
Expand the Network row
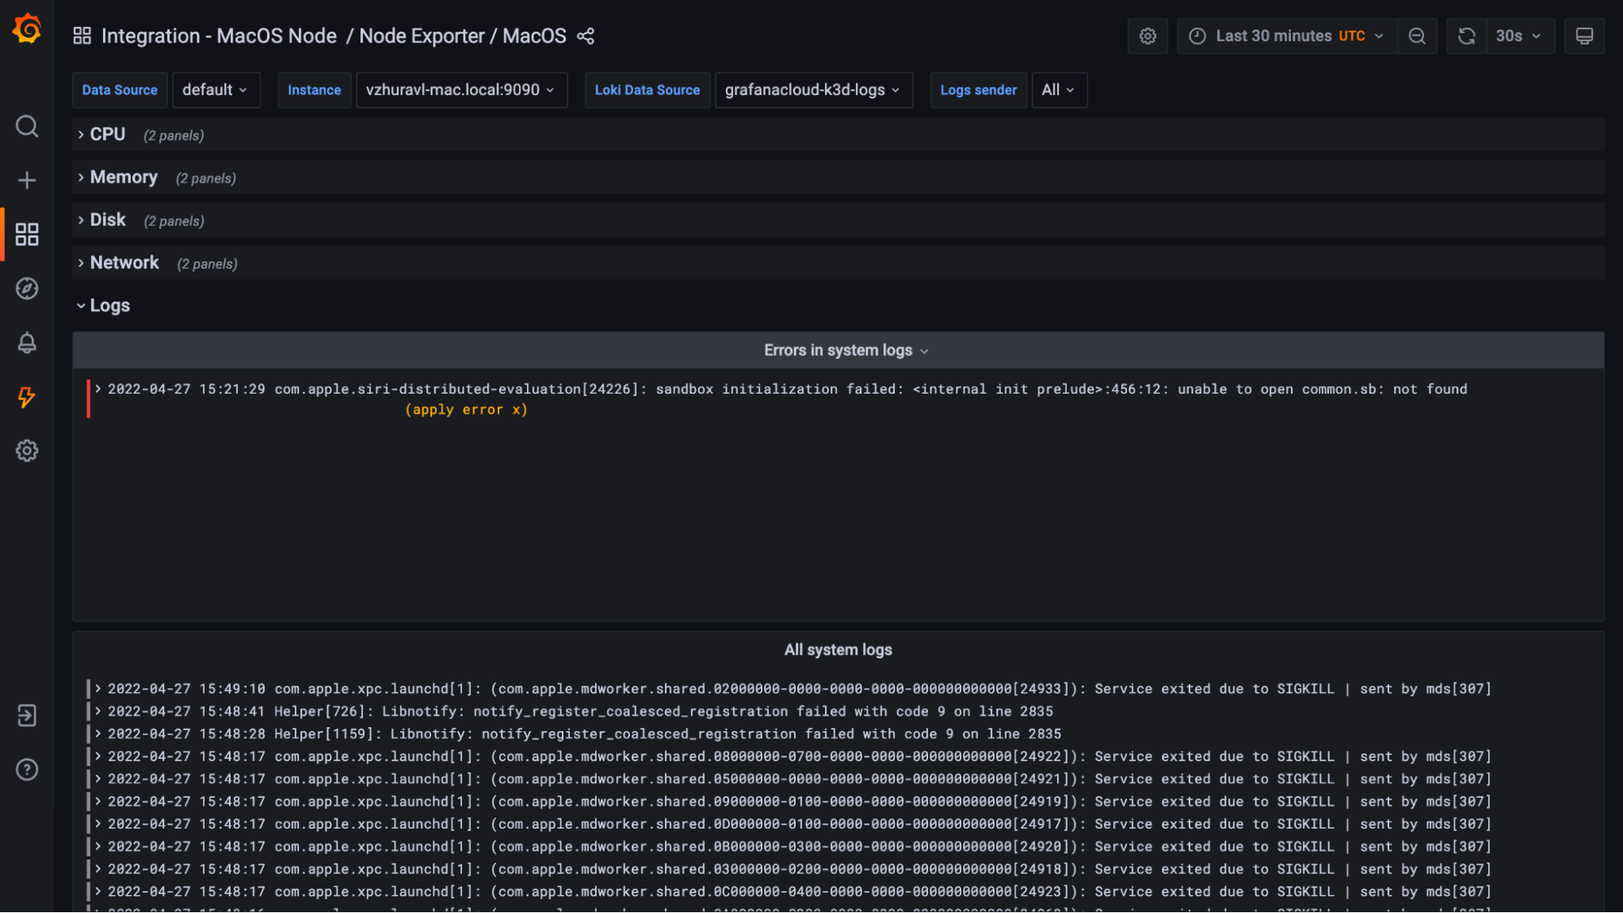point(123,263)
